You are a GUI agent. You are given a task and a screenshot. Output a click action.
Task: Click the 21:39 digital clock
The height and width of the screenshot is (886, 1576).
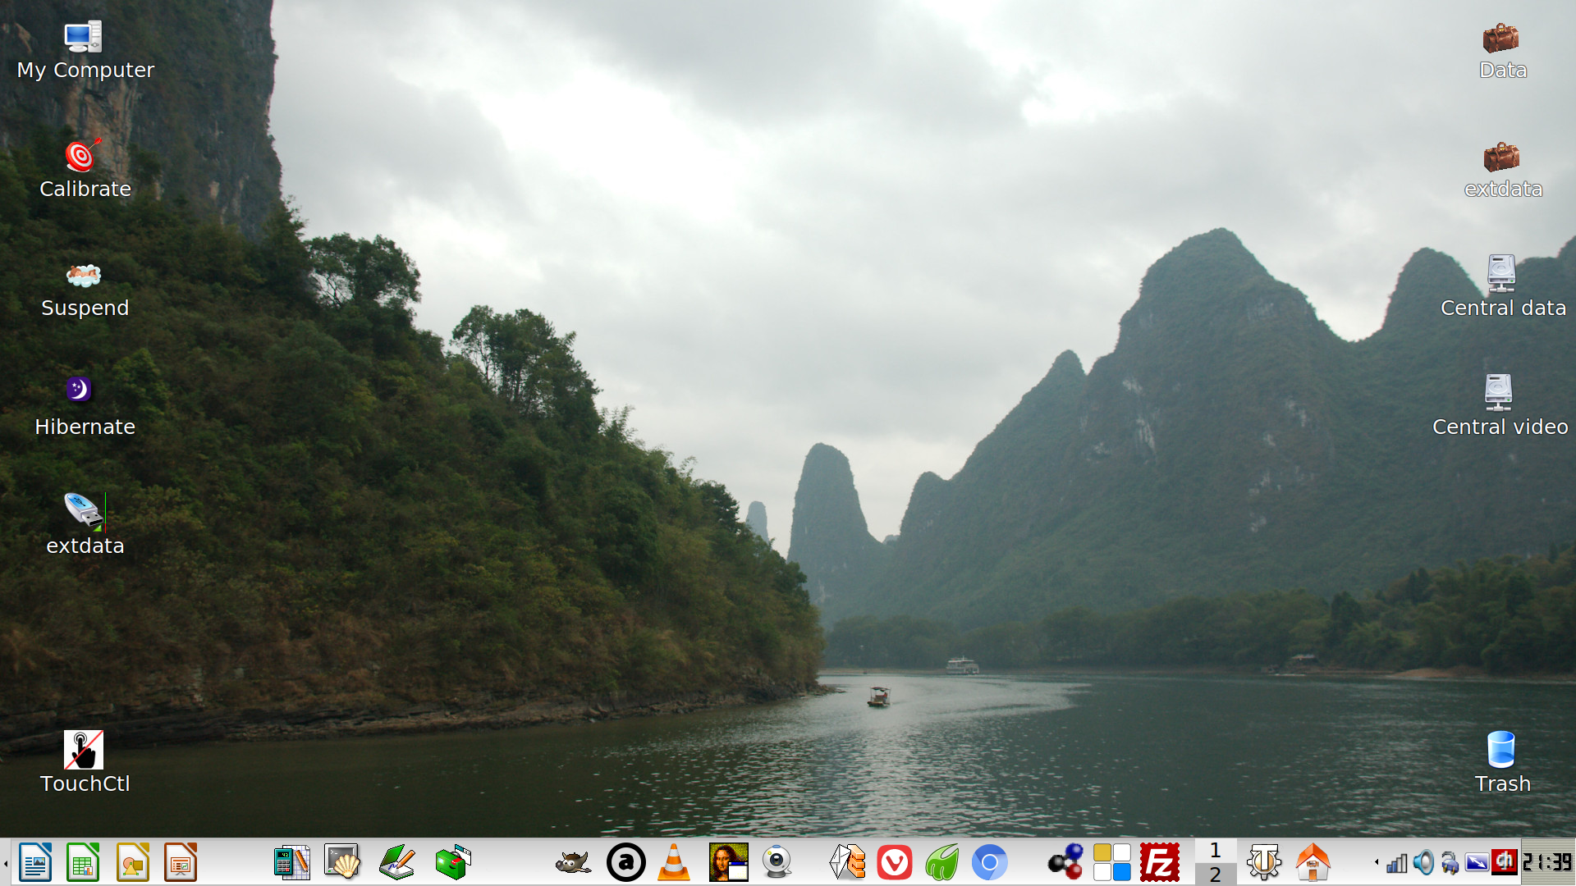(x=1548, y=862)
